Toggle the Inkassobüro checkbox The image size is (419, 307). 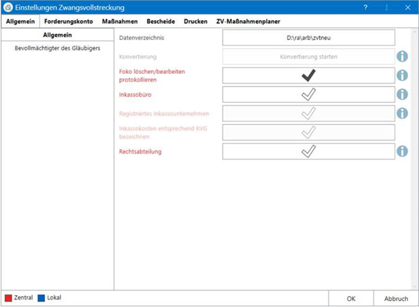coord(308,94)
